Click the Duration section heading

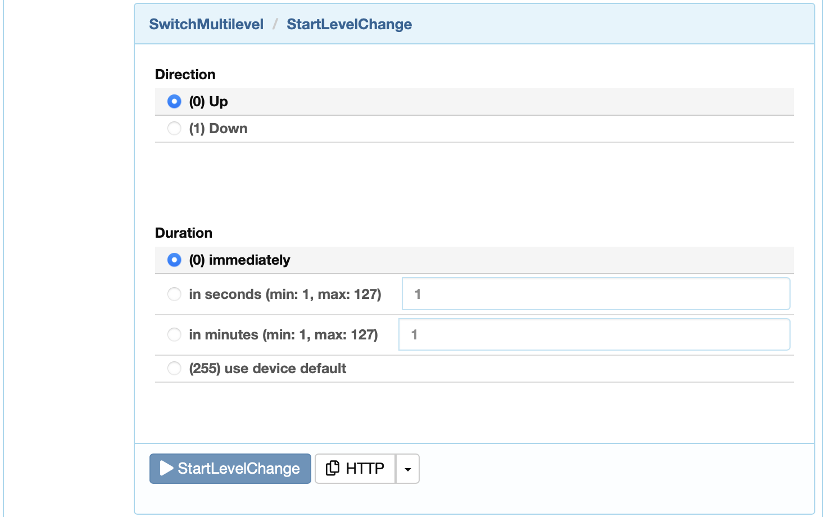click(x=184, y=233)
